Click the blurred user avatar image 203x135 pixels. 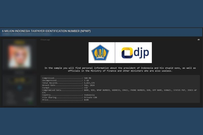click(20, 56)
